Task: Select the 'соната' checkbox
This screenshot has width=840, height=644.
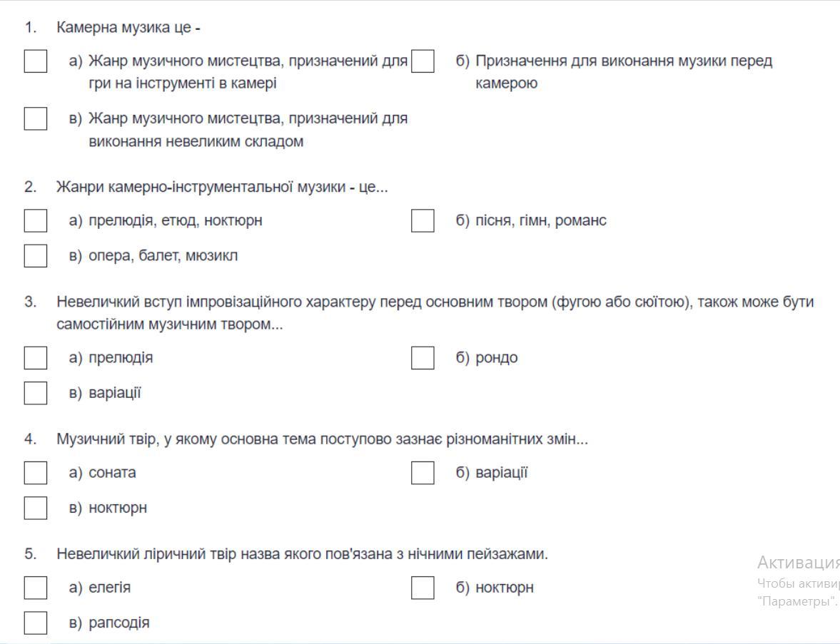Action: (x=36, y=473)
